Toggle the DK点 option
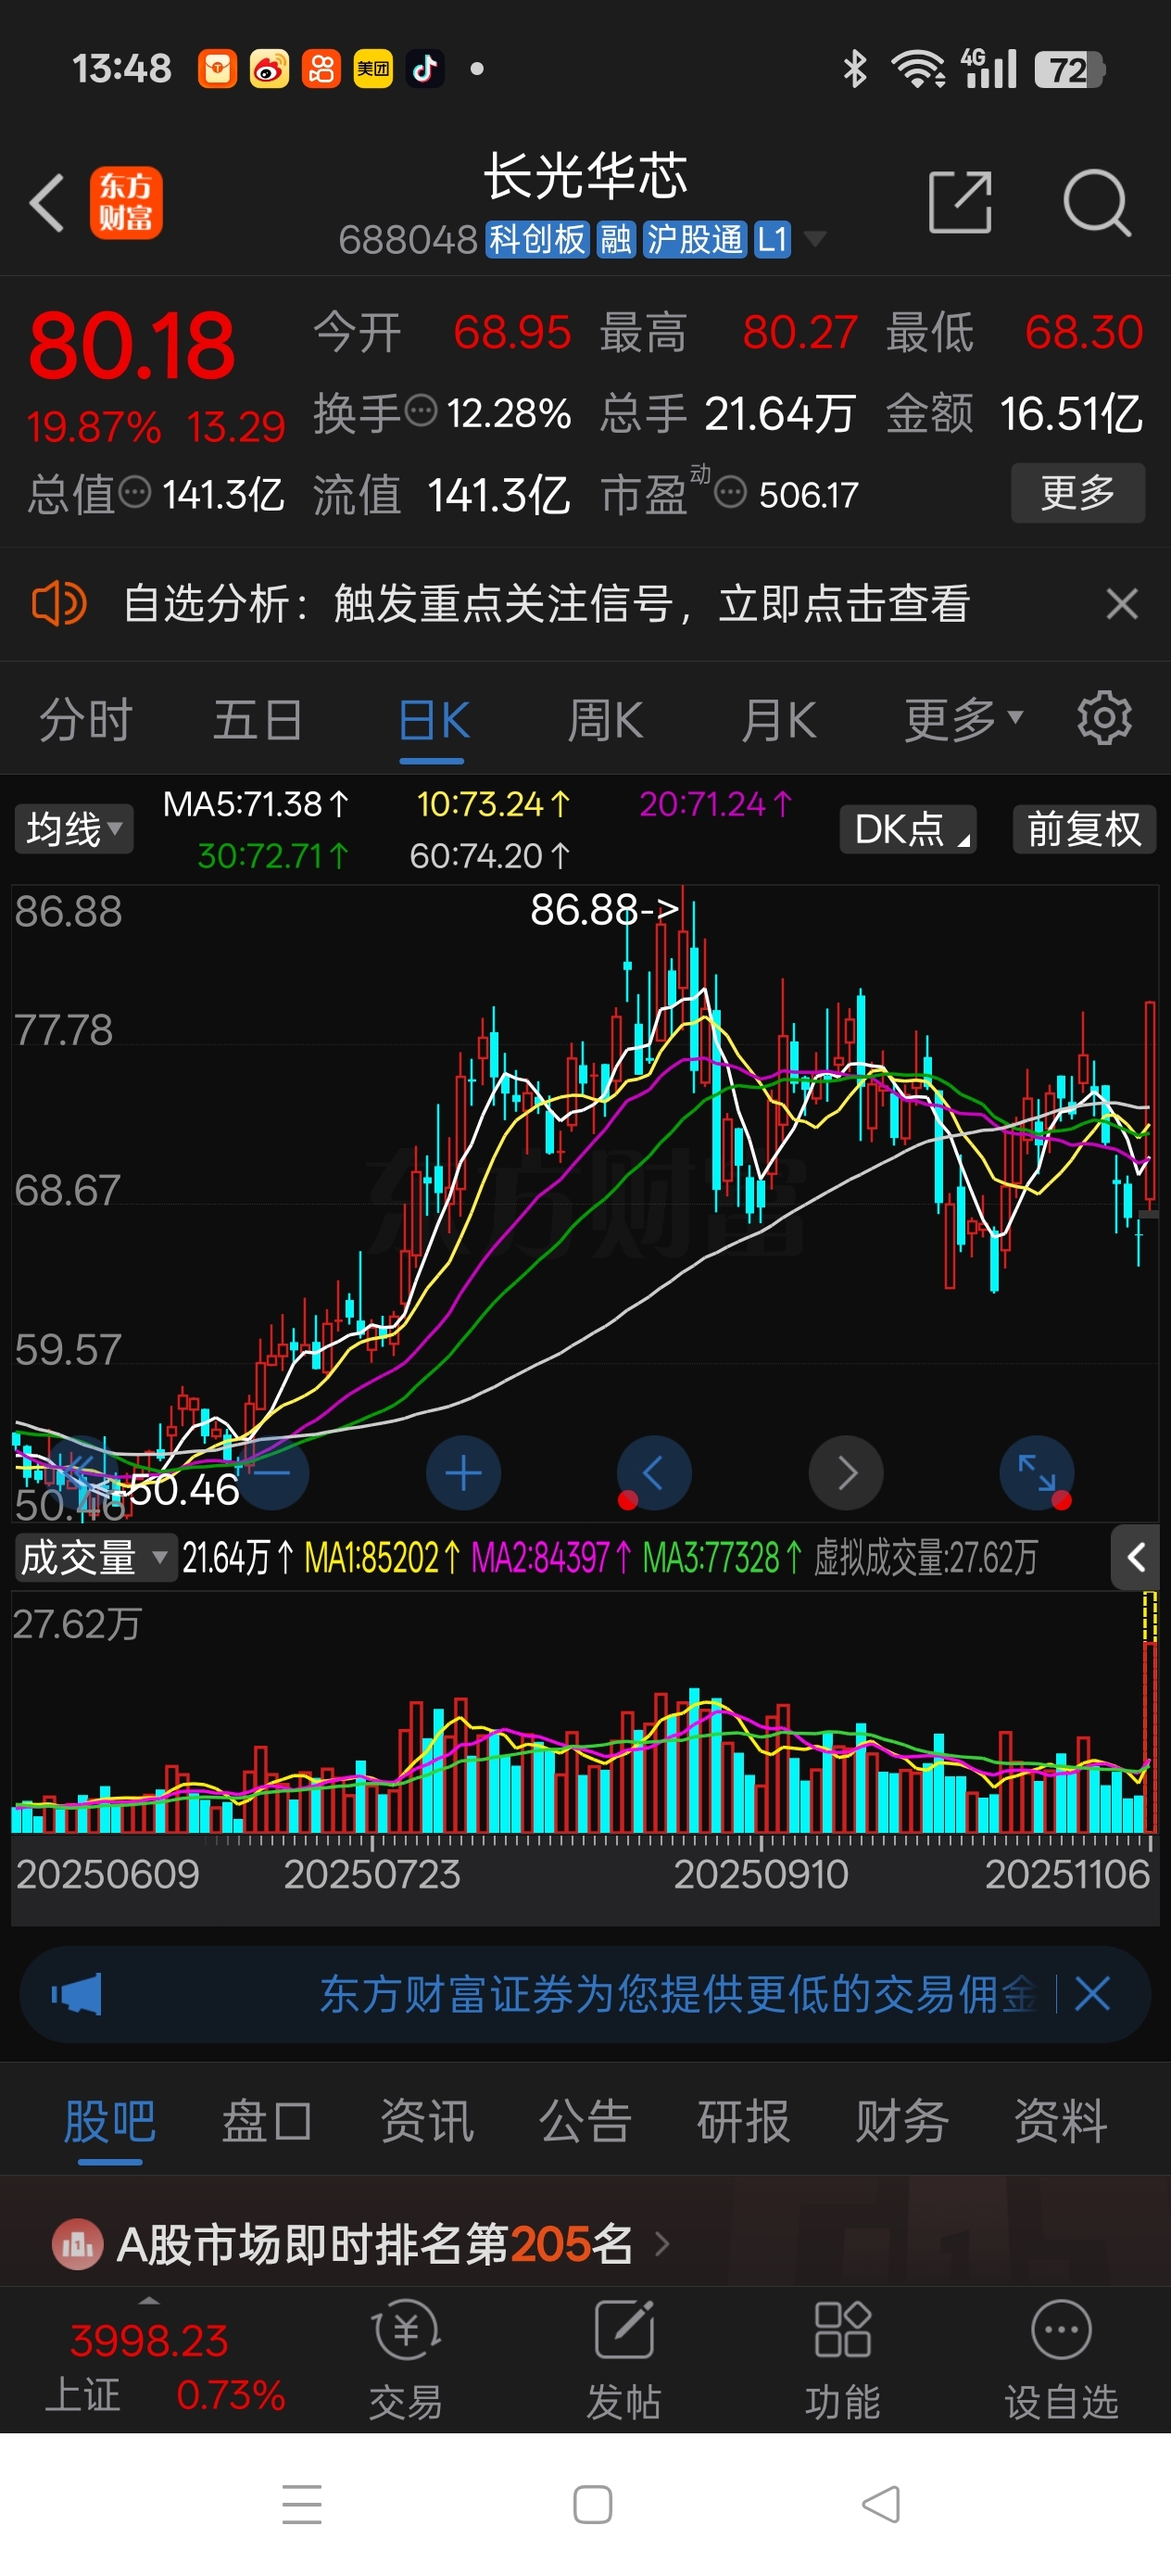 [908, 829]
